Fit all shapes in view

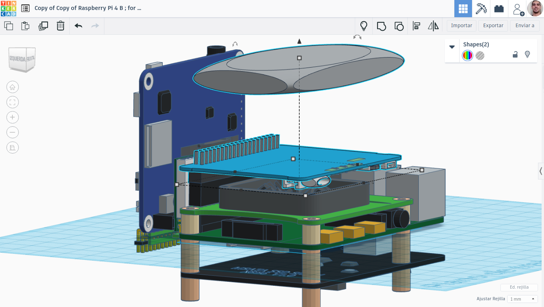point(12,102)
